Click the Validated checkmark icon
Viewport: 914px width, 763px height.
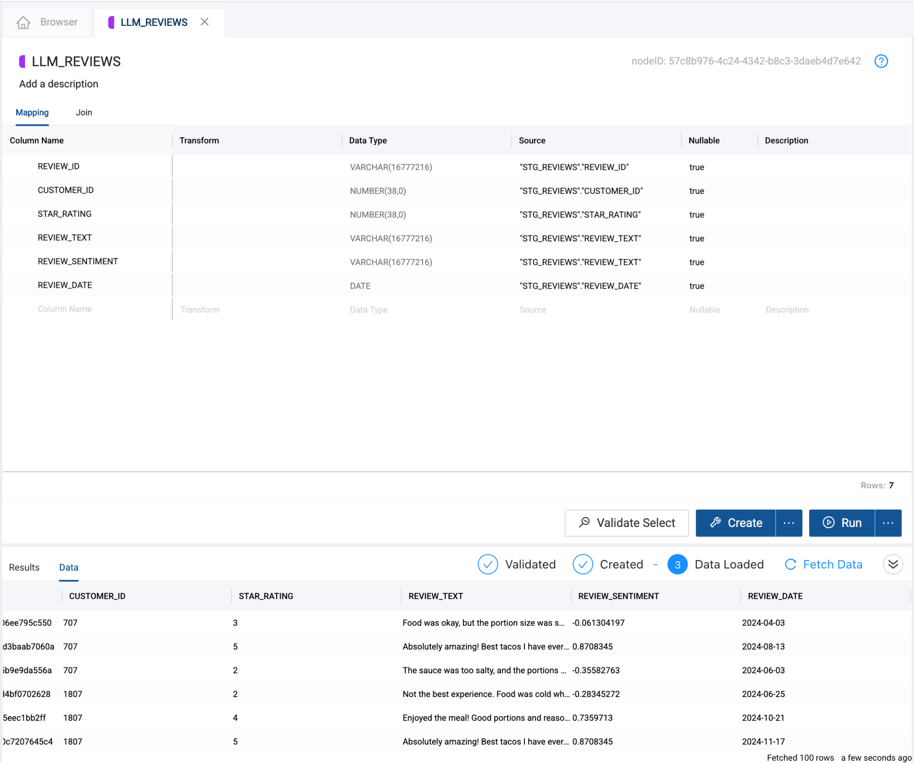[x=488, y=564]
